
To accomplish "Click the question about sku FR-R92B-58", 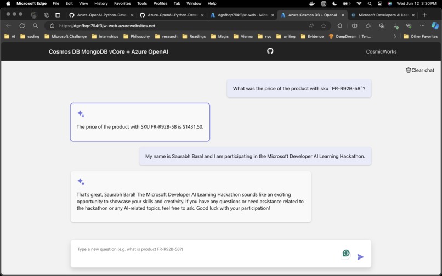I will point(299,88).
